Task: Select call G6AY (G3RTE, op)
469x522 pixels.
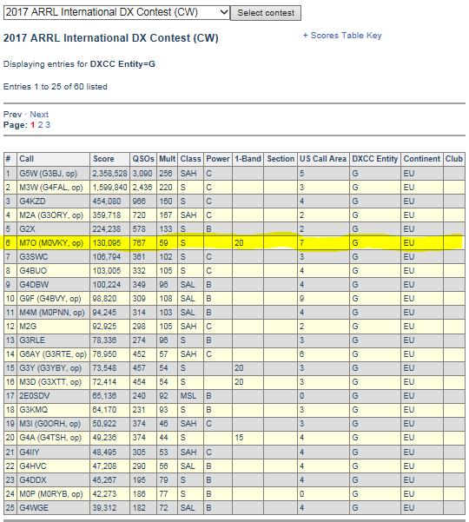Action: coord(53,354)
